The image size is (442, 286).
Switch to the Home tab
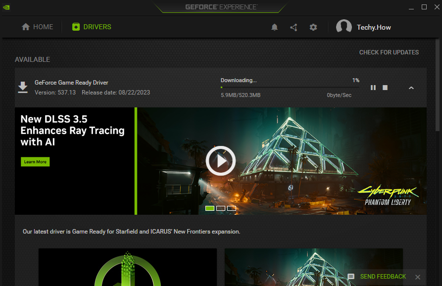click(37, 27)
